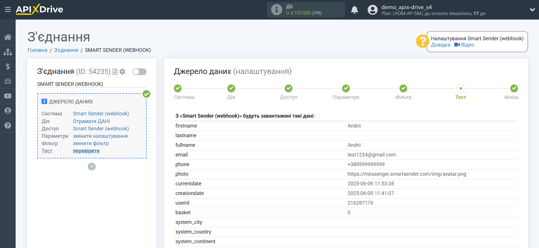Click the green check on data source block
The width and height of the screenshot is (539, 248).
pyautogui.click(x=146, y=94)
